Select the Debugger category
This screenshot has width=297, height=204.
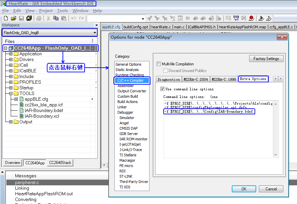pos(125,112)
